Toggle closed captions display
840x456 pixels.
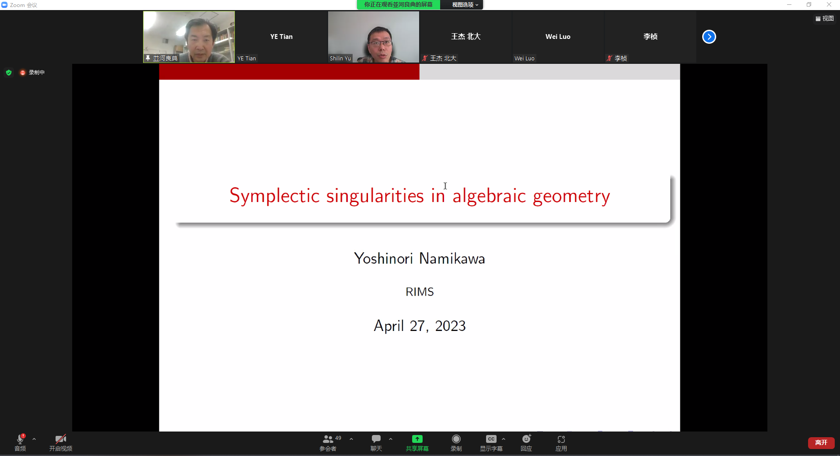click(491, 440)
